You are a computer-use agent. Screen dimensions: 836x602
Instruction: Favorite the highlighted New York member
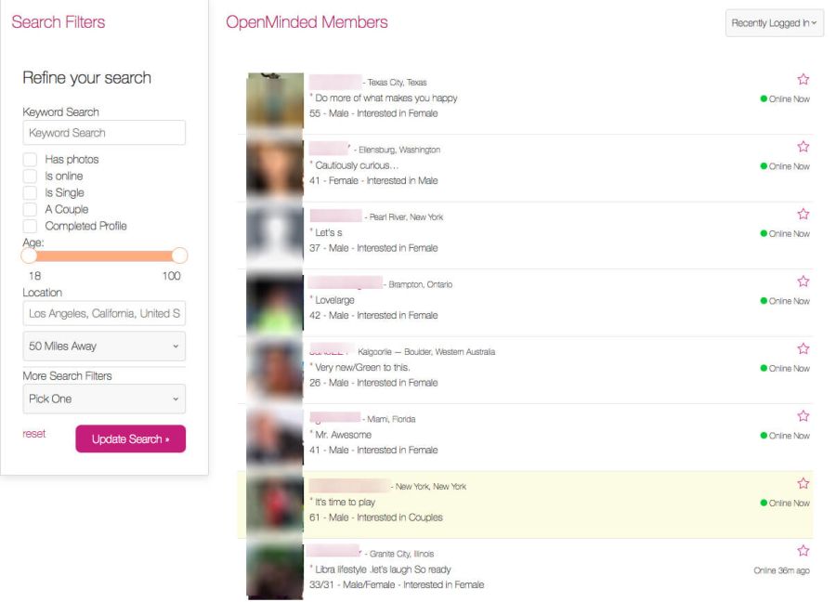803,483
